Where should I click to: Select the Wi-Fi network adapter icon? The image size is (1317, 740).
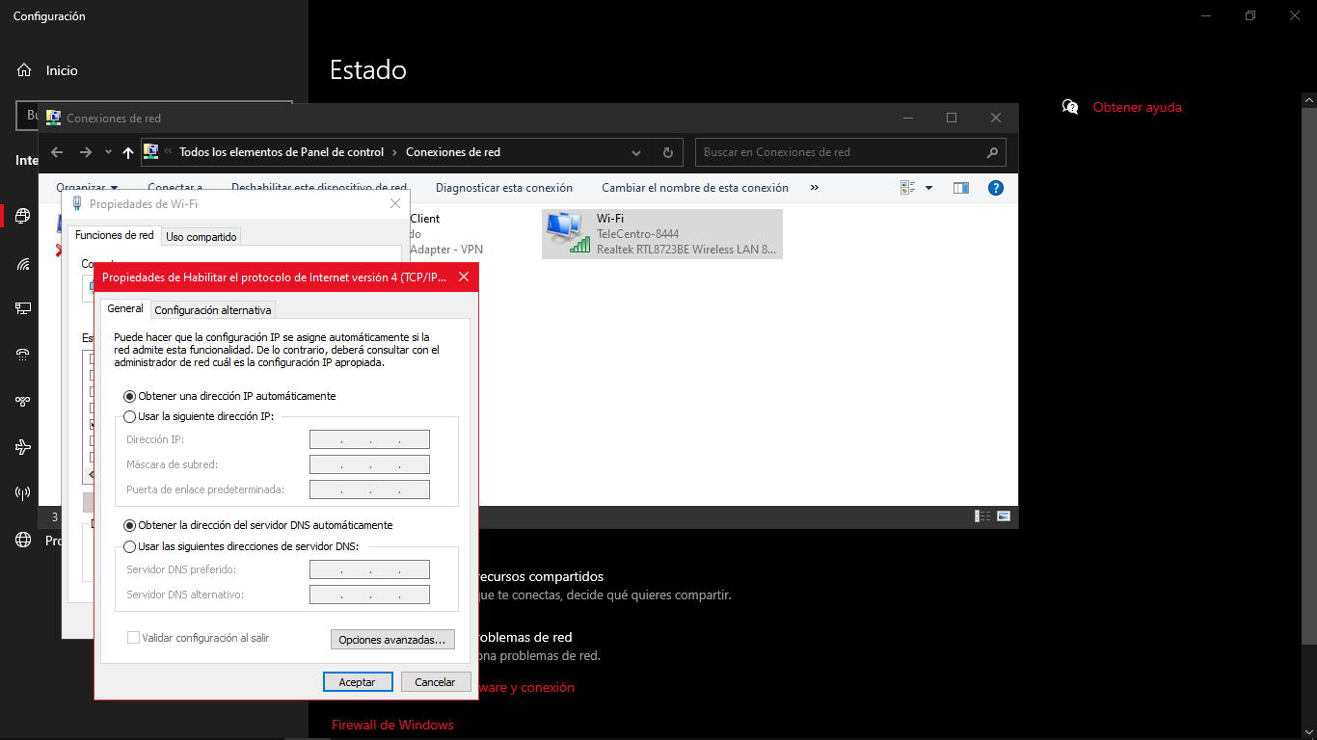567,233
